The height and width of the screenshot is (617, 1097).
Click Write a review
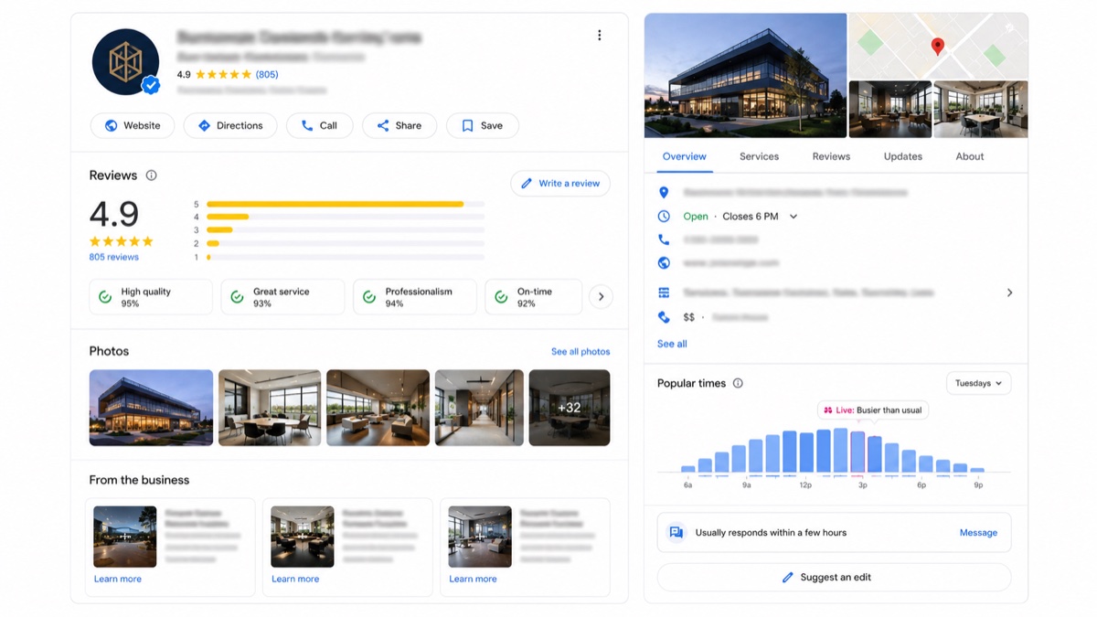pyautogui.click(x=560, y=184)
